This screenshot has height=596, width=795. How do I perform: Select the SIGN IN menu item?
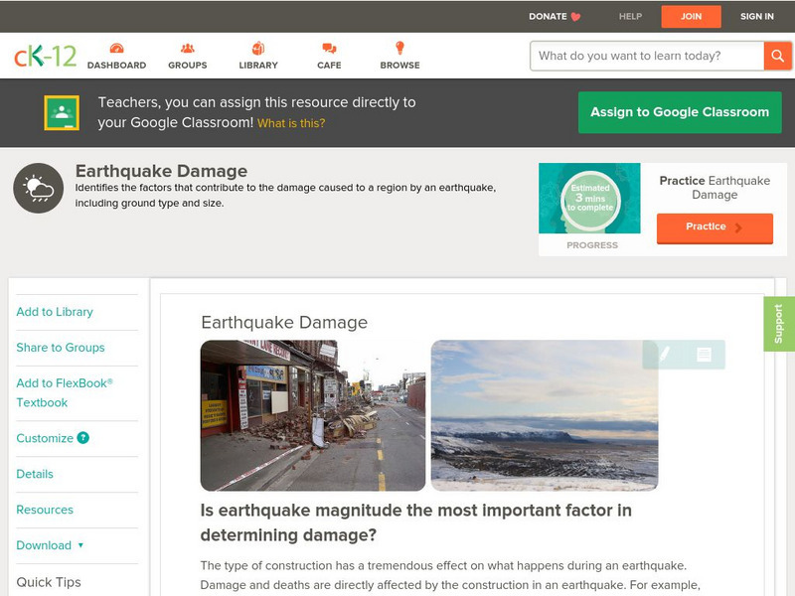click(x=756, y=16)
